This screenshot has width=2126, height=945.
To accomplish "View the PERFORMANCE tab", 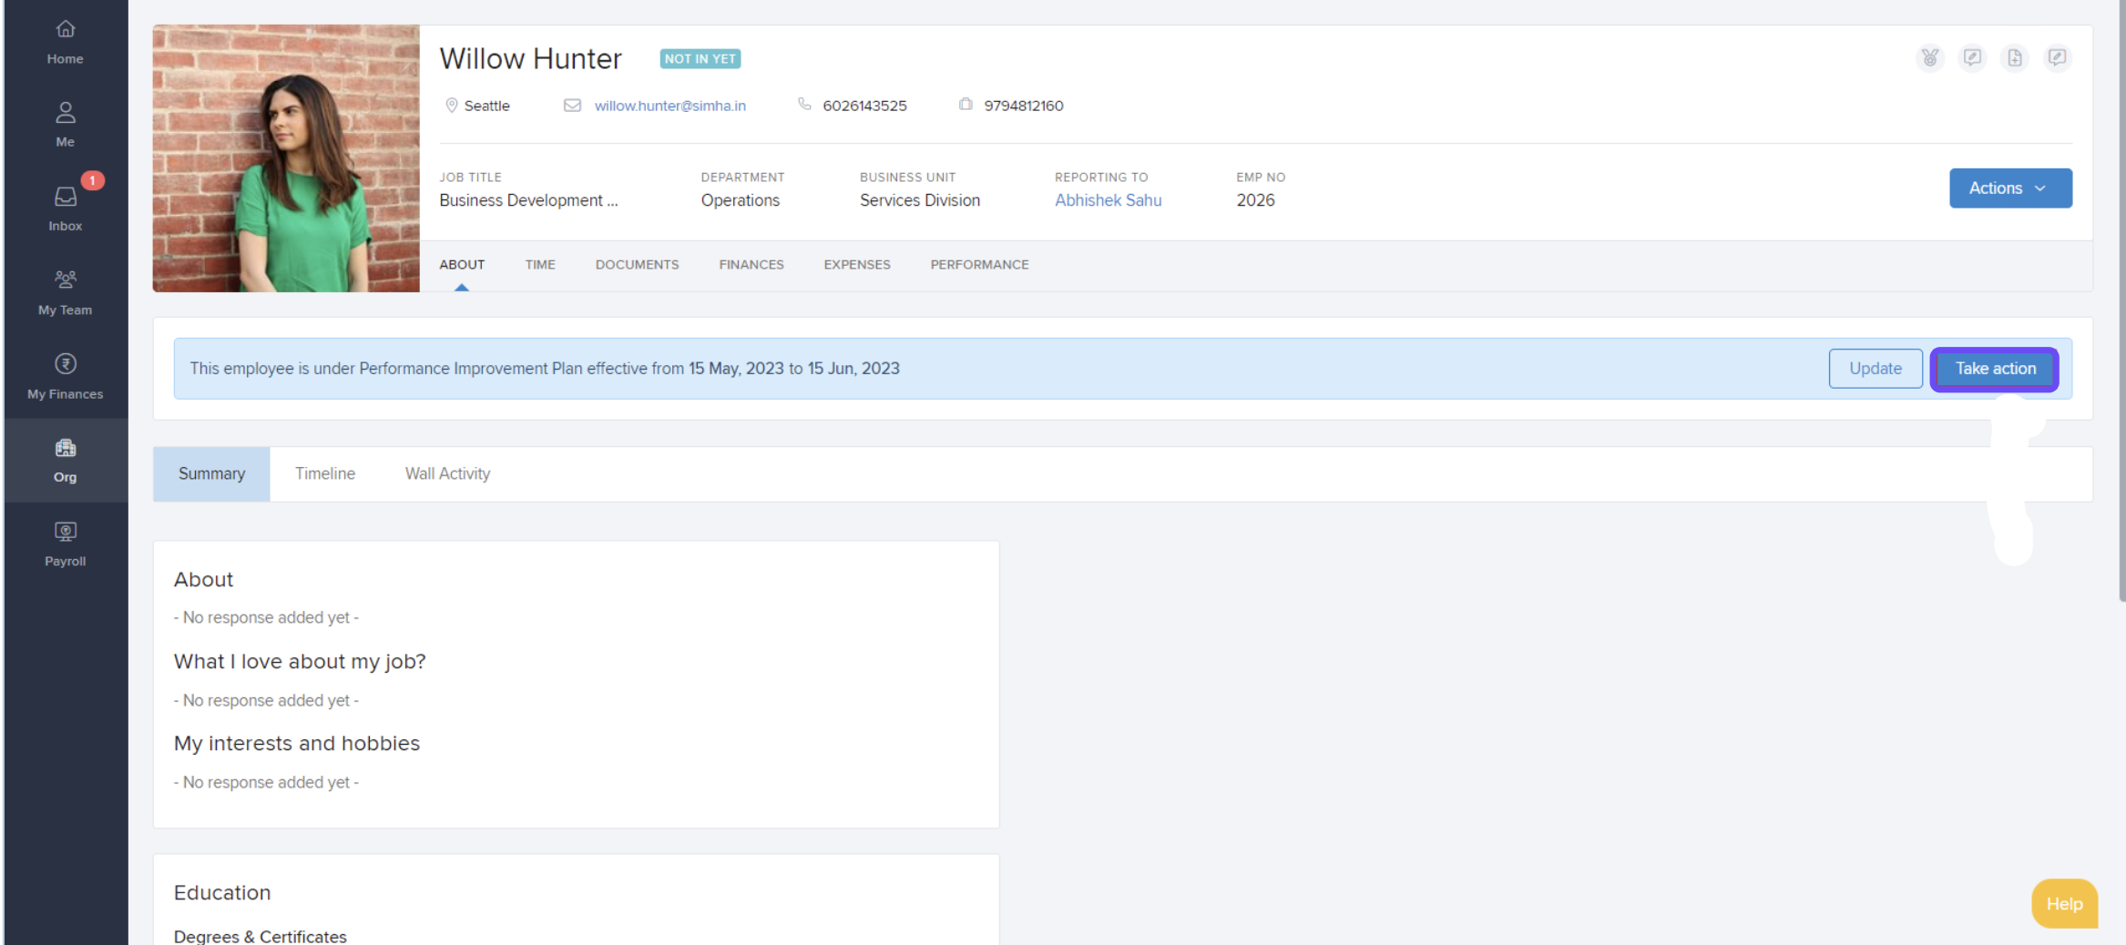I will 979,265.
